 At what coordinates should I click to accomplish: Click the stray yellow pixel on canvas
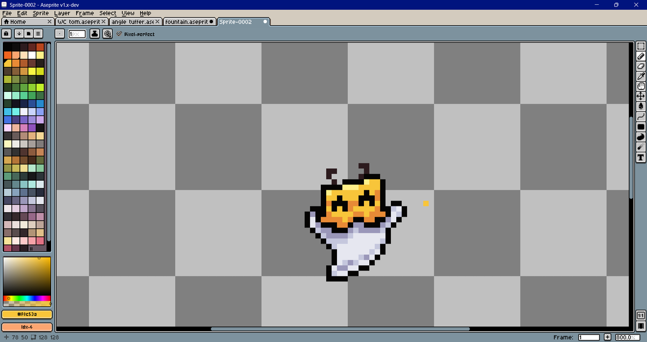426,203
